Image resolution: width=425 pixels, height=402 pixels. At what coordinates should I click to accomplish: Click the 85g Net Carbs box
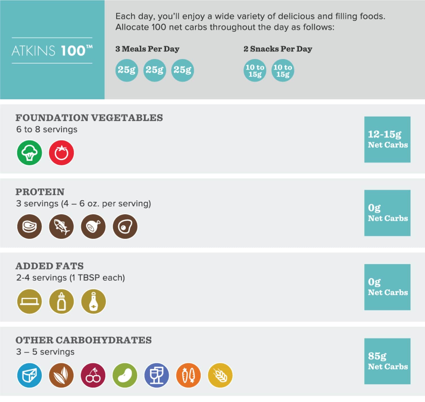point(387,361)
